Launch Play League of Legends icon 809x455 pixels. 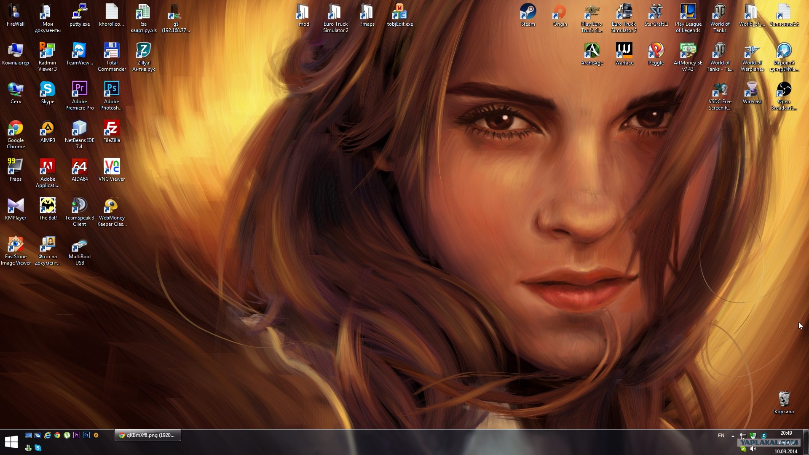click(688, 18)
